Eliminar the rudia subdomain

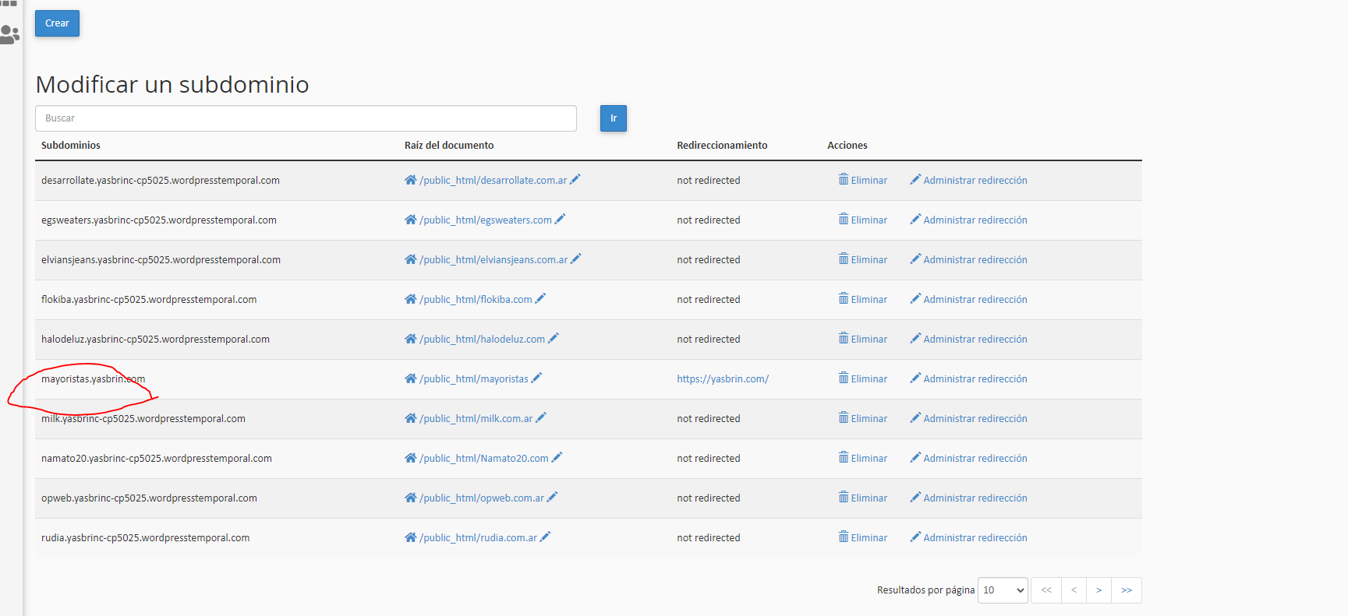tap(863, 538)
